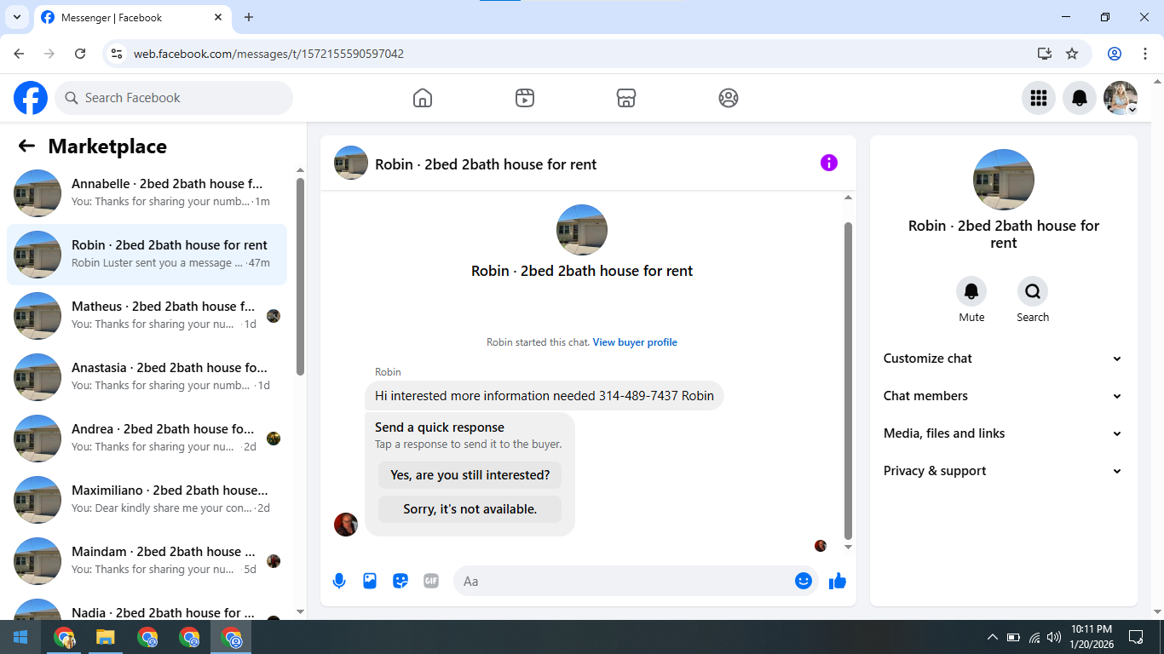The height and width of the screenshot is (654, 1164).
Task: Click the large house thumbnail in details panel
Action: 1004,180
